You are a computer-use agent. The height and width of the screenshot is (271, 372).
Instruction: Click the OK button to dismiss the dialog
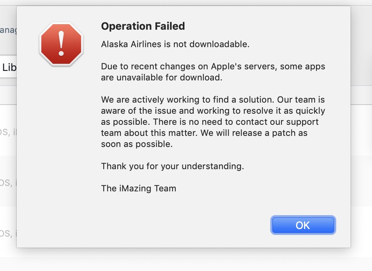pyautogui.click(x=303, y=225)
